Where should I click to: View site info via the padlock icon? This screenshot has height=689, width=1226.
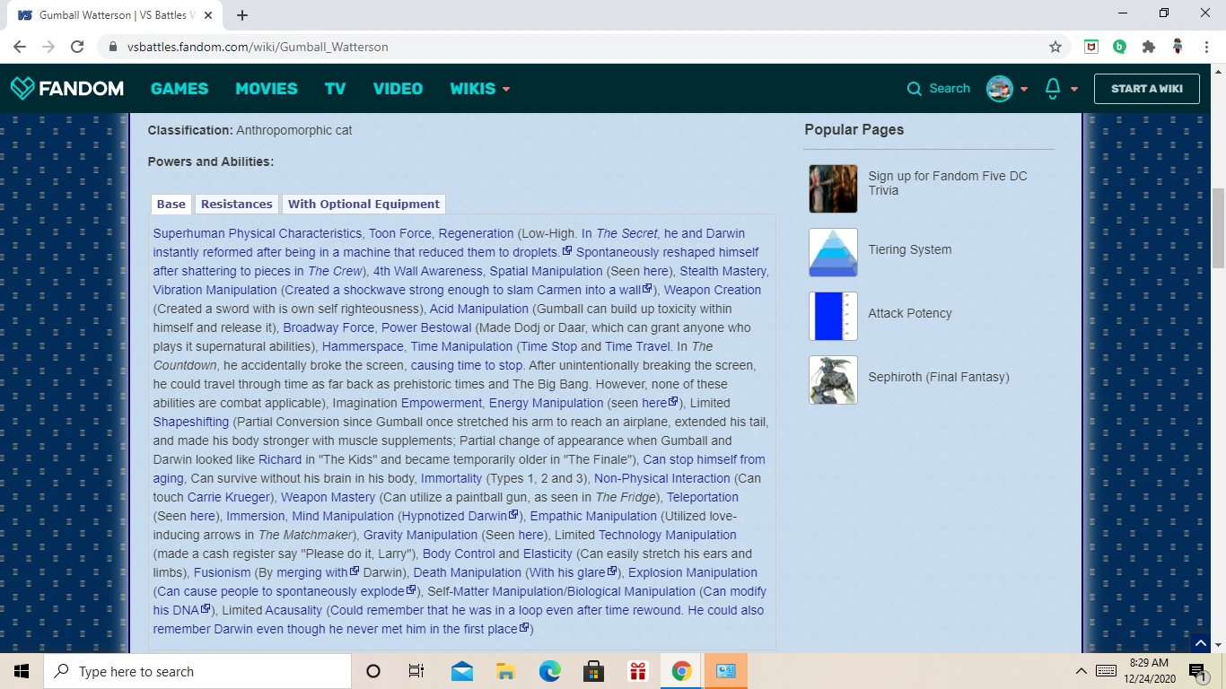pyautogui.click(x=113, y=47)
